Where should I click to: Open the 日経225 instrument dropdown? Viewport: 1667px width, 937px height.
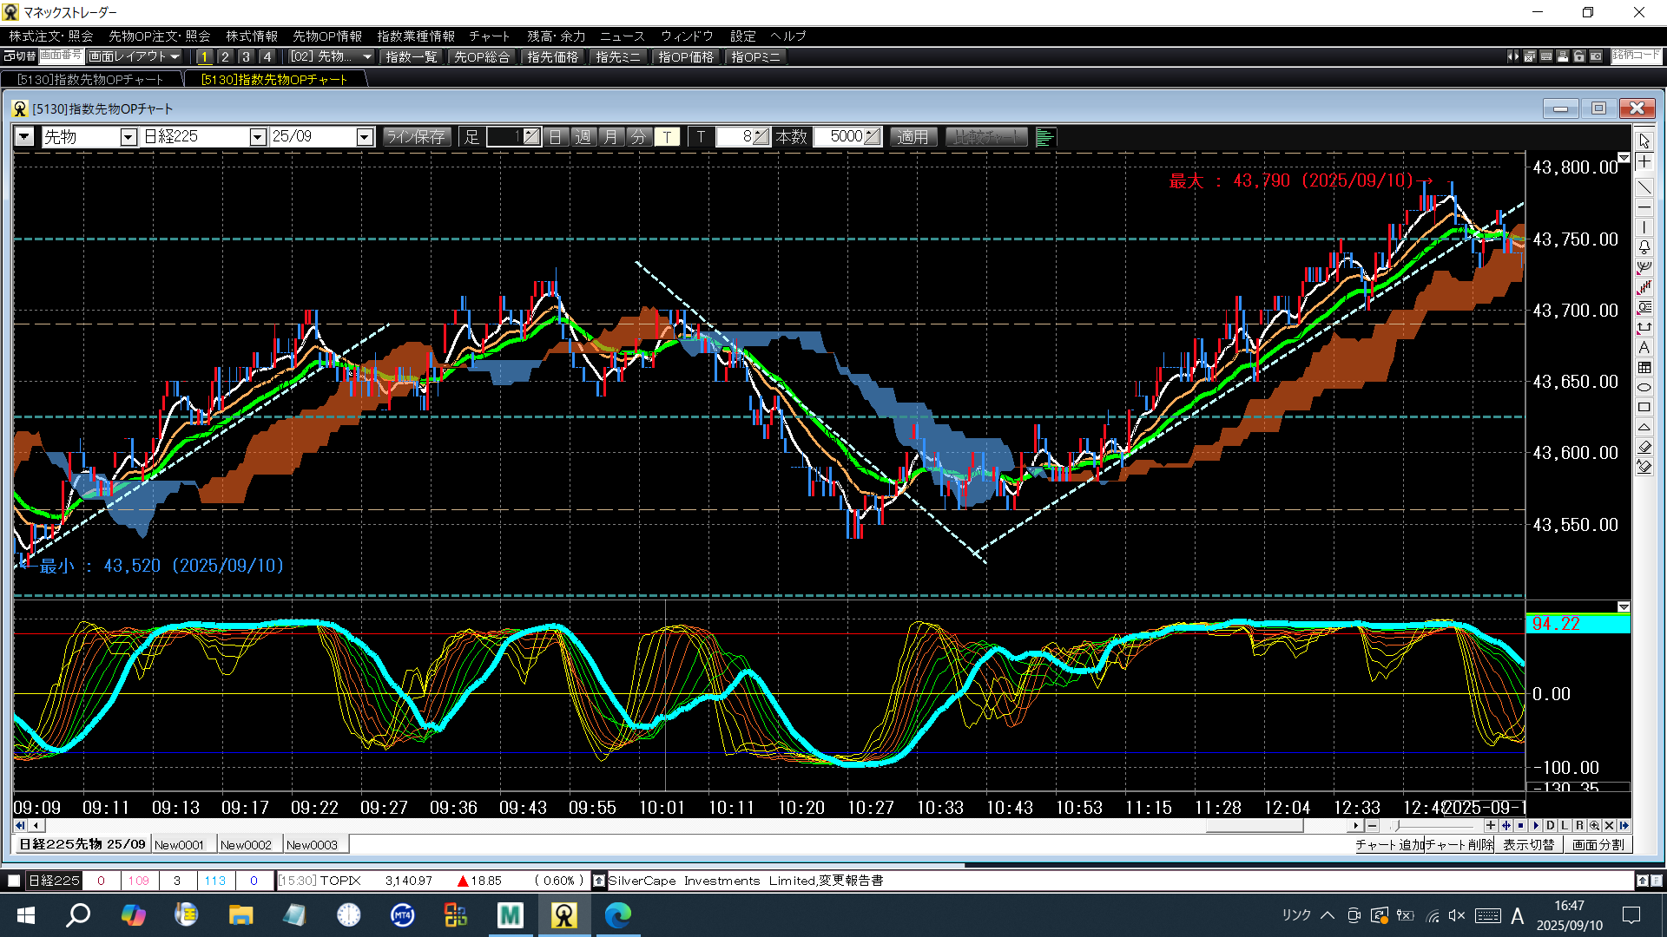pos(257,137)
